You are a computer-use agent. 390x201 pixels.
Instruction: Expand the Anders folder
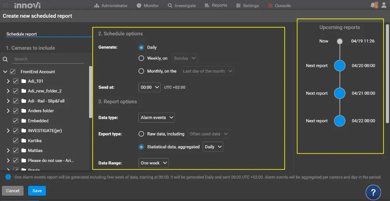(8, 111)
